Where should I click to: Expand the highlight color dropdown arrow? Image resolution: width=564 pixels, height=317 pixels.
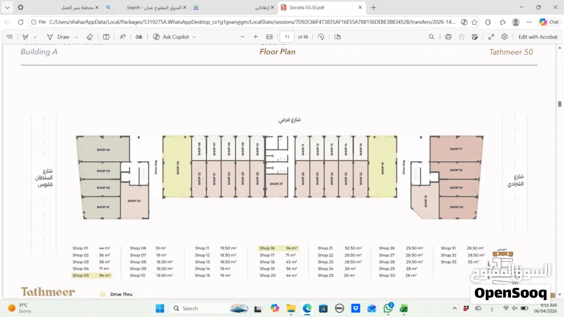coord(35,37)
